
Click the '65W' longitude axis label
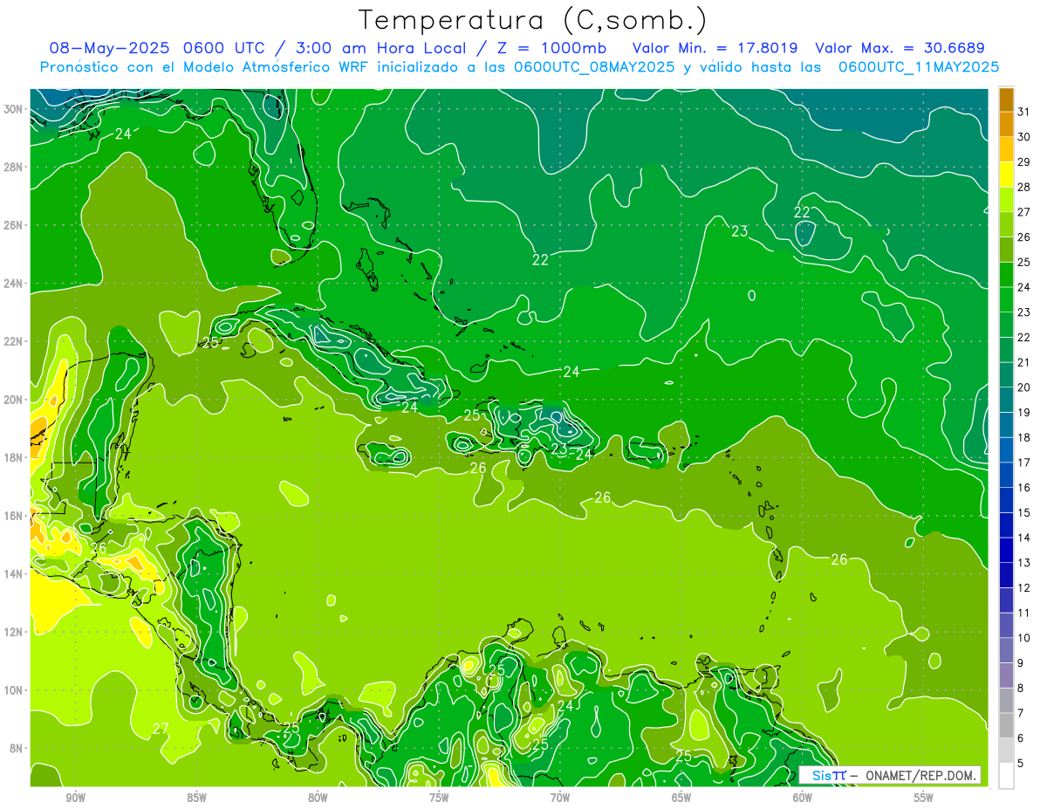coord(681,798)
